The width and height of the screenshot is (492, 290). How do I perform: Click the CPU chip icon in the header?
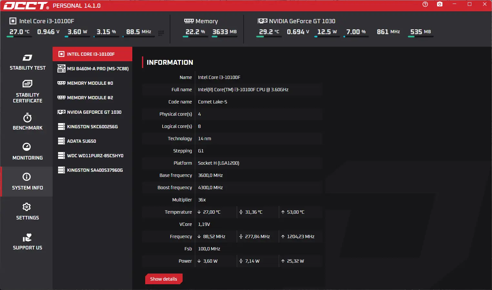(13, 21)
